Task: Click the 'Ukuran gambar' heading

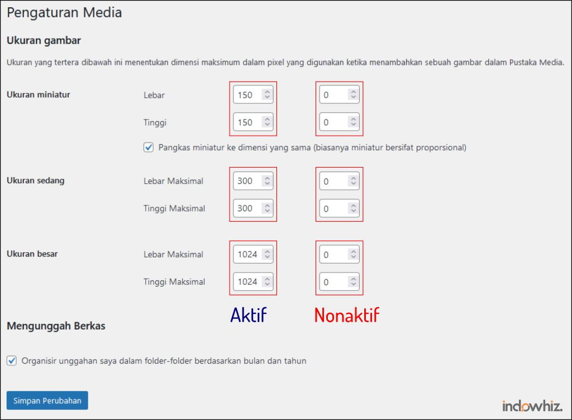Action: point(44,40)
